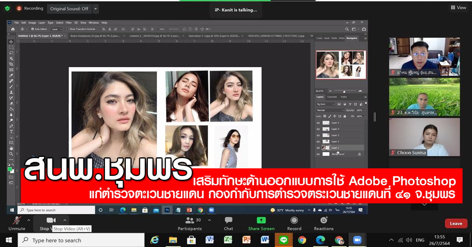Screen dimensions: 472x247
Task: Open the Zoom Reactions menu
Action: click(x=324, y=224)
